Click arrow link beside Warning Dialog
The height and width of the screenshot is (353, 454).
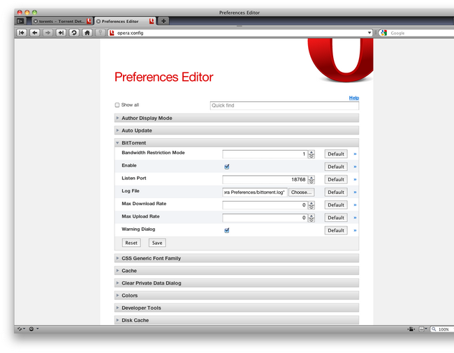(355, 230)
